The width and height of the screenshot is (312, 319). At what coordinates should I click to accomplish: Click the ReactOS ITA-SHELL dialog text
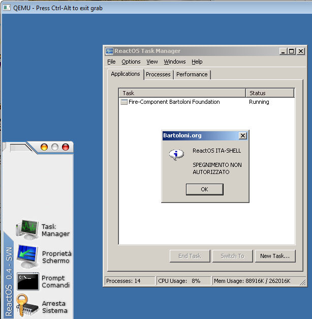216,151
